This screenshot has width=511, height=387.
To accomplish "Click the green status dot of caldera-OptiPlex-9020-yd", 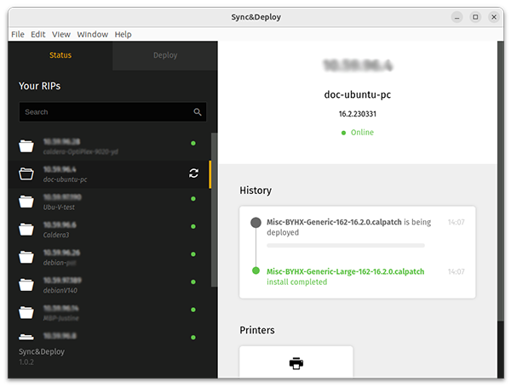I will coord(193,143).
